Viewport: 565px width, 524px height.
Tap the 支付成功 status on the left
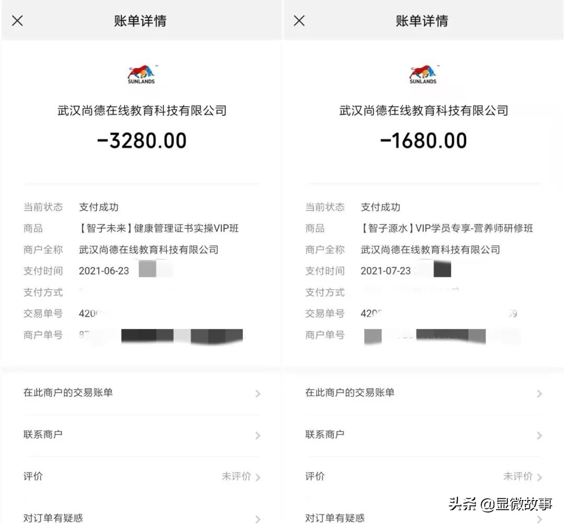pos(98,207)
